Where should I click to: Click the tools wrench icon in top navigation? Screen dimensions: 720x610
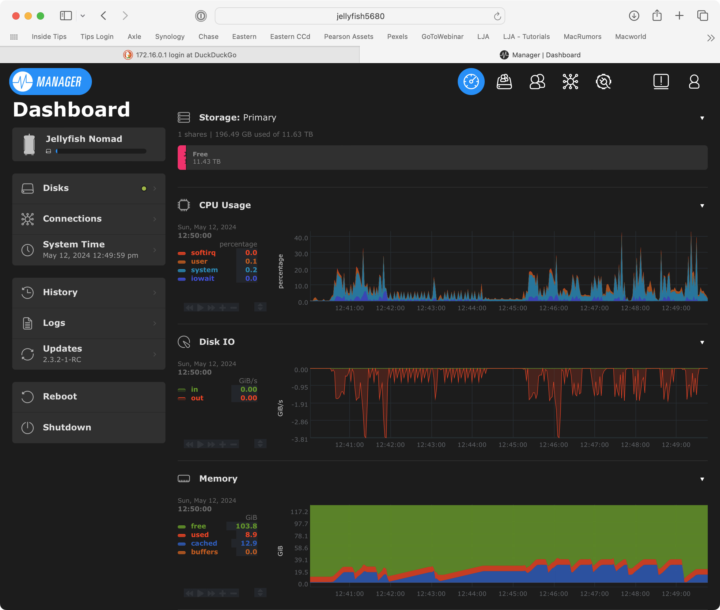point(604,82)
